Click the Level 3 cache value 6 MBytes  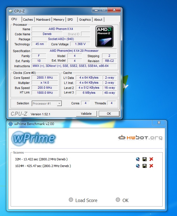pyautogui.click(x=89, y=93)
